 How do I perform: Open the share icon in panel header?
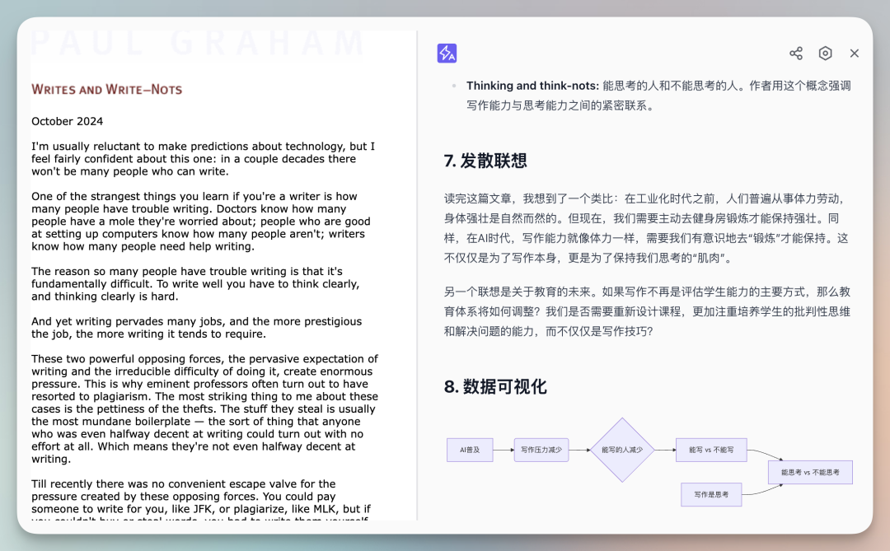(x=796, y=54)
